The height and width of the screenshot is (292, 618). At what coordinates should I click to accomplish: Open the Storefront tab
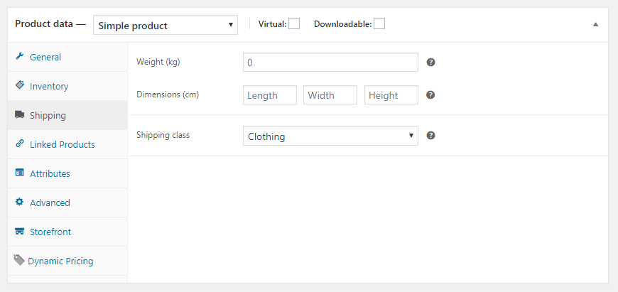(x=67, y=232)
